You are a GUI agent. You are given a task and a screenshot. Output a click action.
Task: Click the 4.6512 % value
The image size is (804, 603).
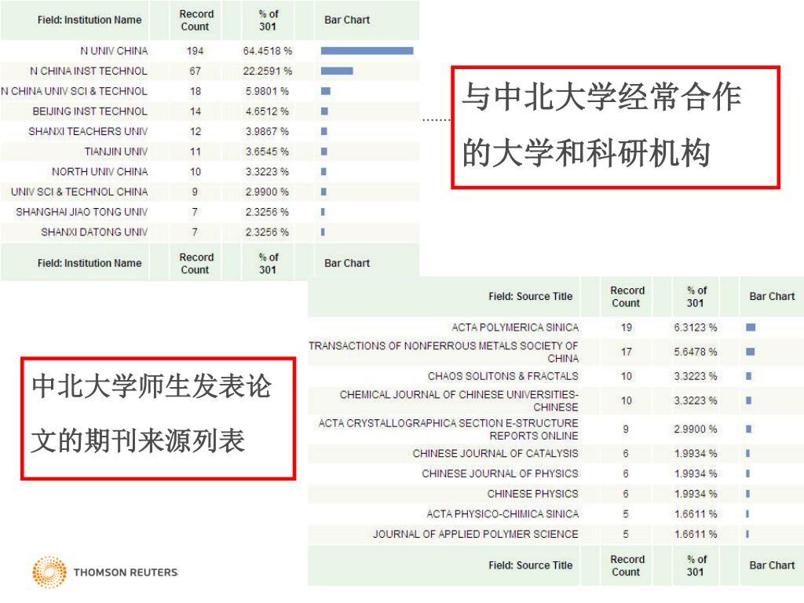point(267,111)
